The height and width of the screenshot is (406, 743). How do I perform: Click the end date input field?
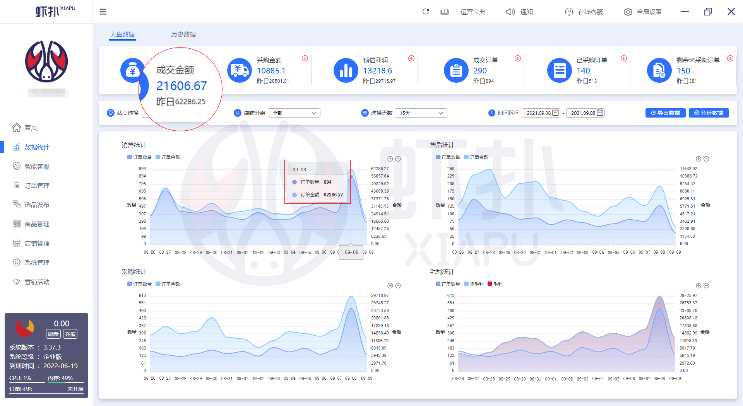582,113
